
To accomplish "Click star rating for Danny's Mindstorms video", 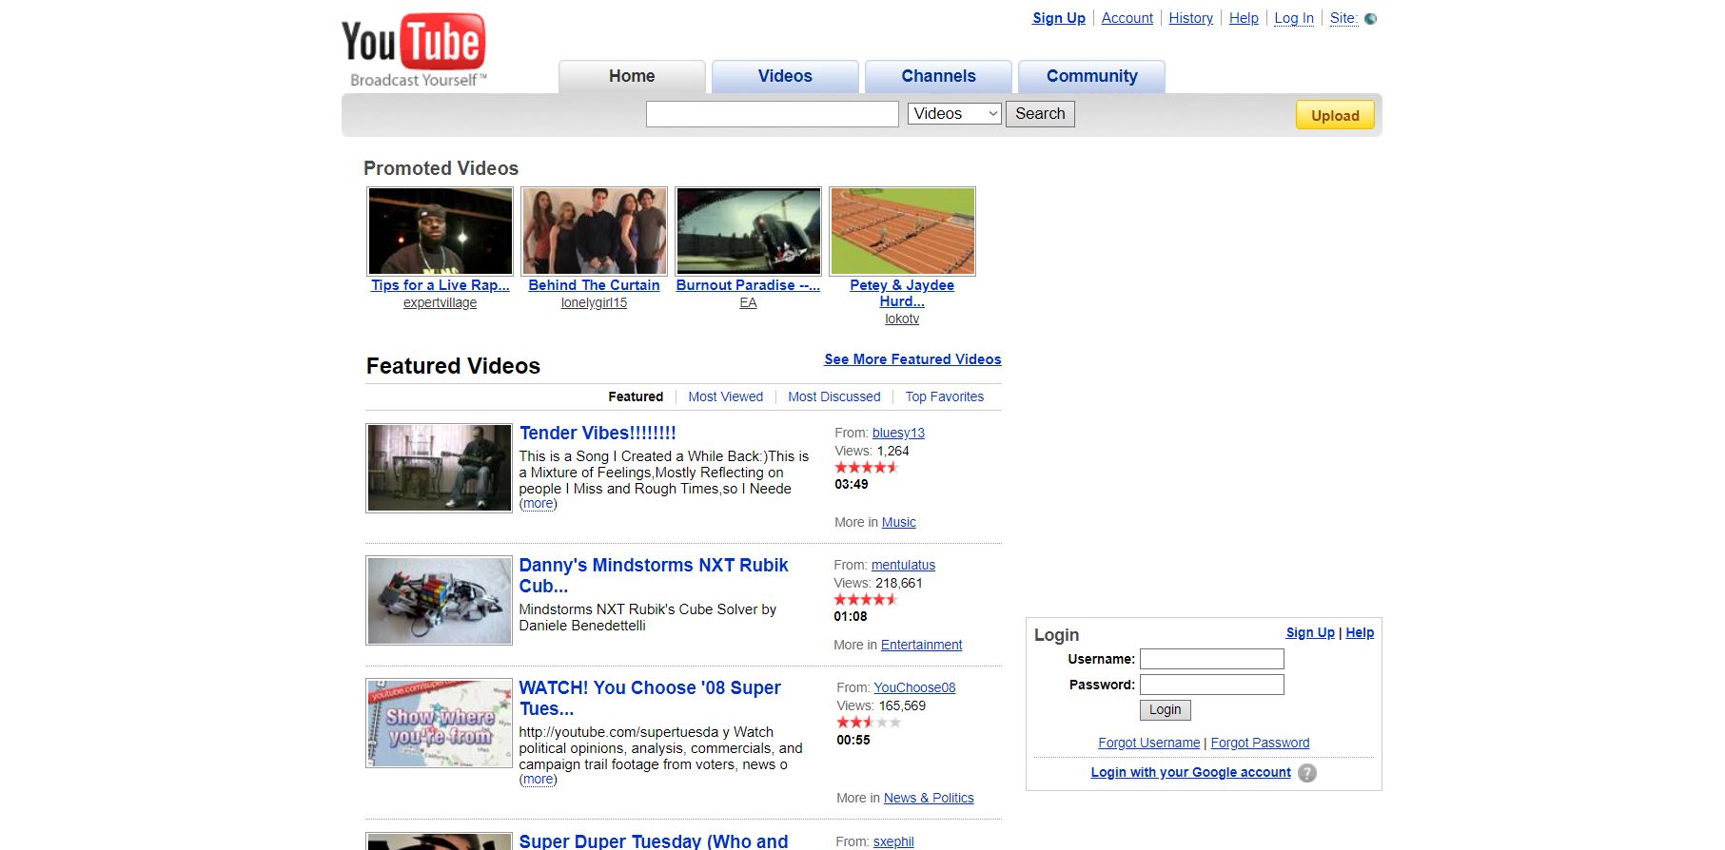I will [x=865, y=599].
